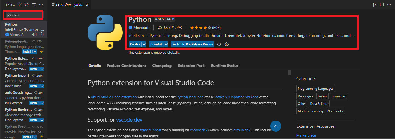Install Python Extension Pack by Don Jayamanne
Image resolution: width=395 pixels, height=139 pixels.
[34, 69]
